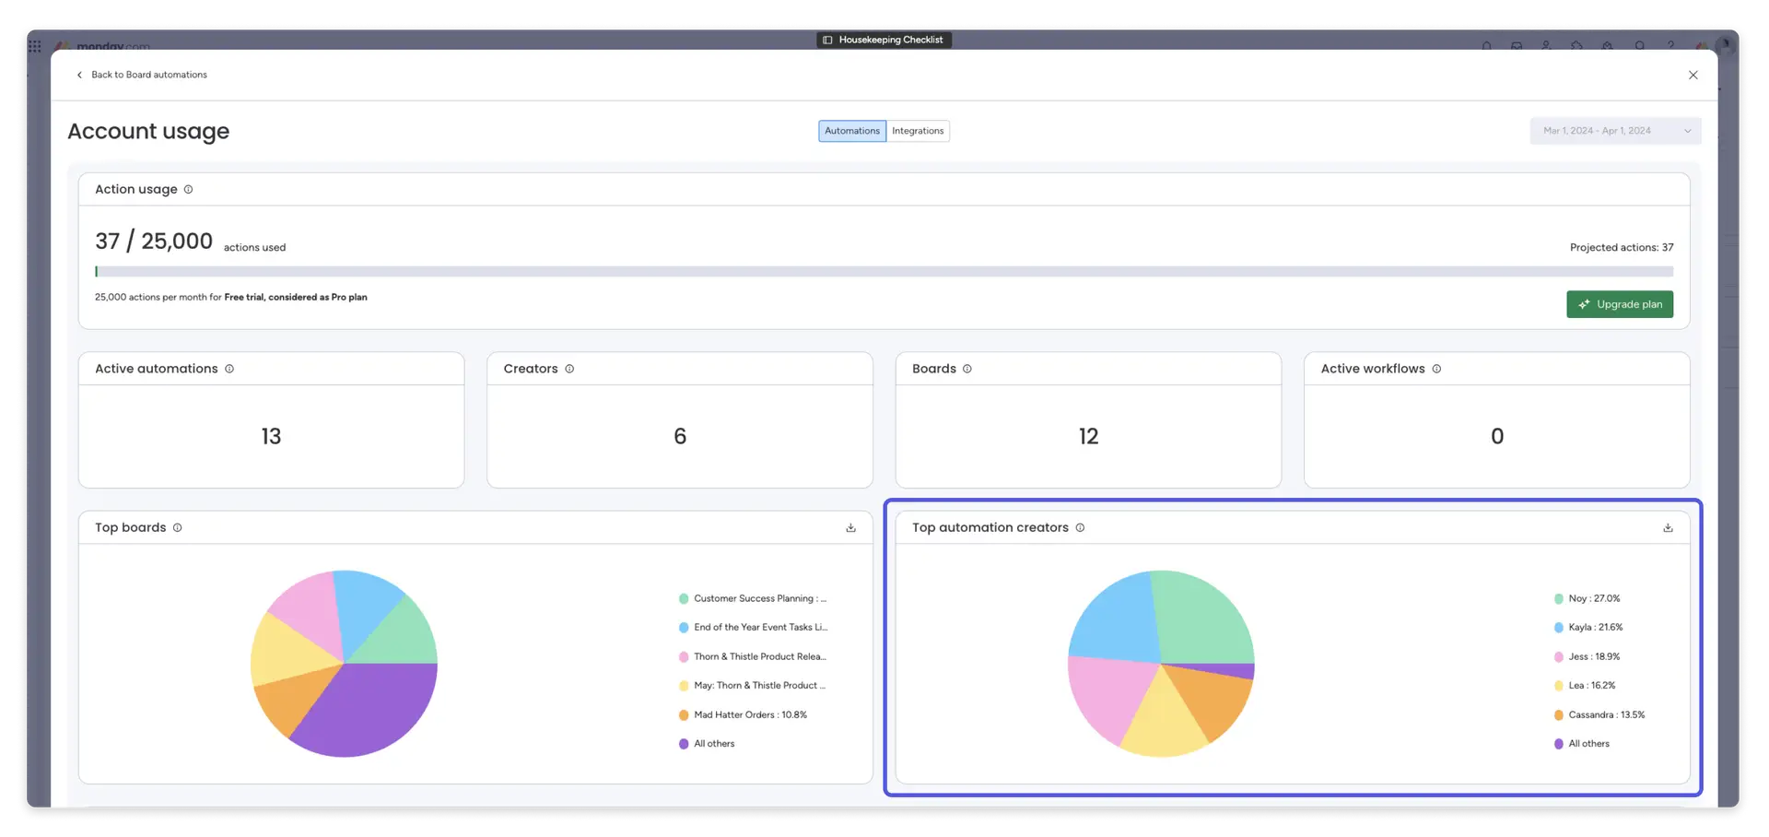This screenshot has width=1769, height=837.
Task: Switch to the Automations tab
Action: (852, 131)
